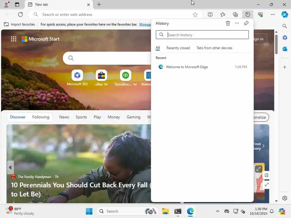Select the Following feed tab

click(x=41, y=117)
